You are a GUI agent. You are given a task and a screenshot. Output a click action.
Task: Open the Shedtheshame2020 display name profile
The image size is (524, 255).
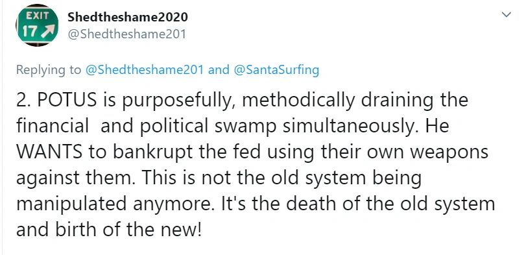click(128, 18)
